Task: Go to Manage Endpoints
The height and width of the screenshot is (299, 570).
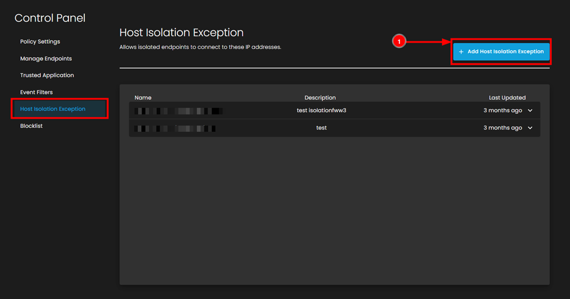Action: pyautogui.click(x=46, y=58)
